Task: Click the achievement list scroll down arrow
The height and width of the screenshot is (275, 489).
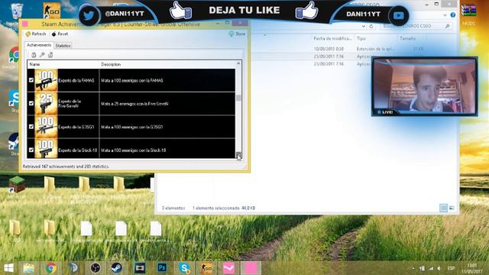Action: pos(238,155)
